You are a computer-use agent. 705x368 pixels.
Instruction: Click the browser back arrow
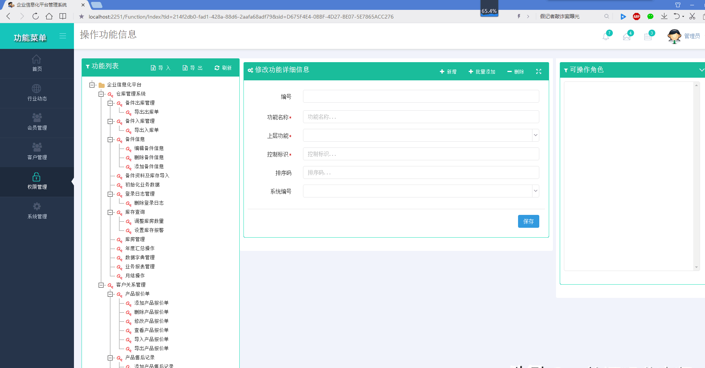(x=8, y=16)
